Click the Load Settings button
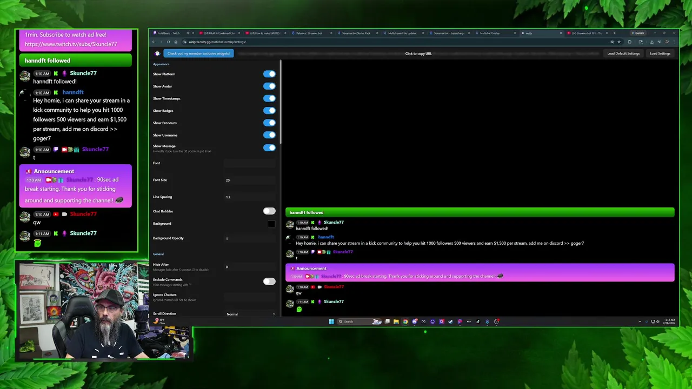Viewport: 692px width, 389px height. pos(660,53)
